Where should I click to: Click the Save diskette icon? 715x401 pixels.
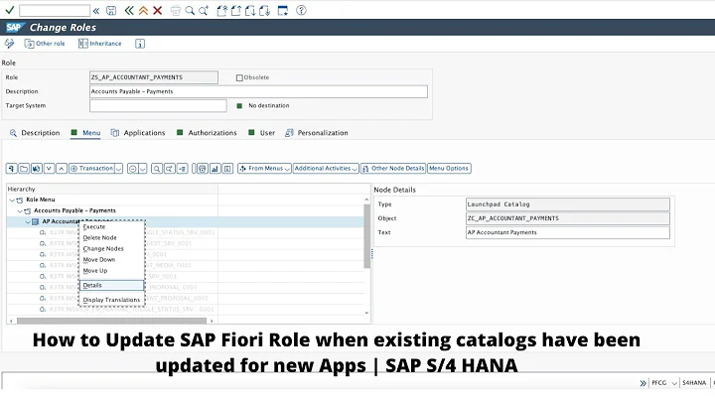111,11
